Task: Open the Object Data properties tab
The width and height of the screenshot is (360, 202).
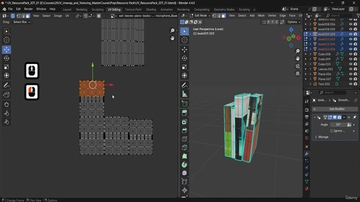Action: (x=307, y=182)
